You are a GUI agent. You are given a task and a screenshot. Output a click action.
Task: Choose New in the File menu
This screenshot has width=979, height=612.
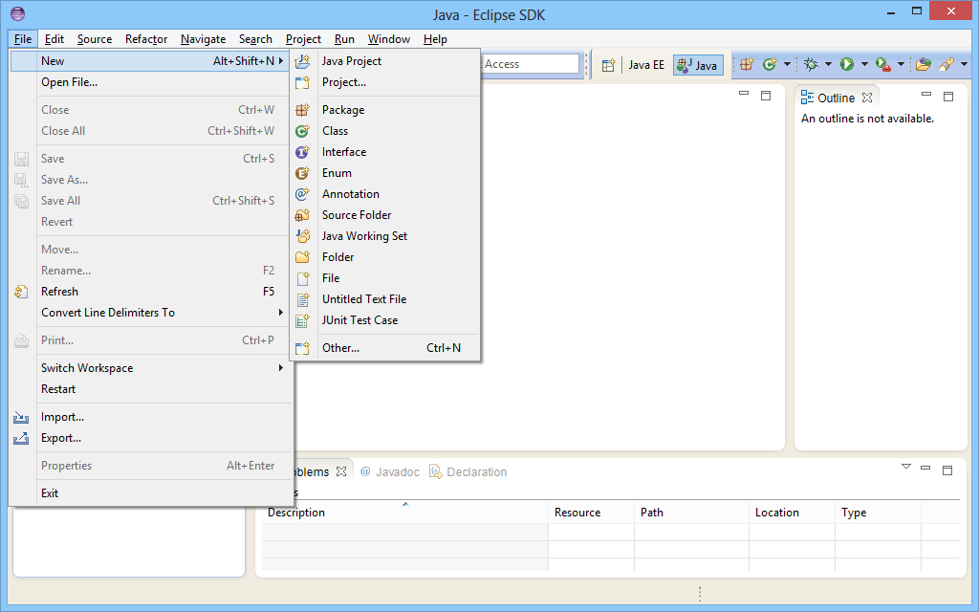[x=148, y=61]
